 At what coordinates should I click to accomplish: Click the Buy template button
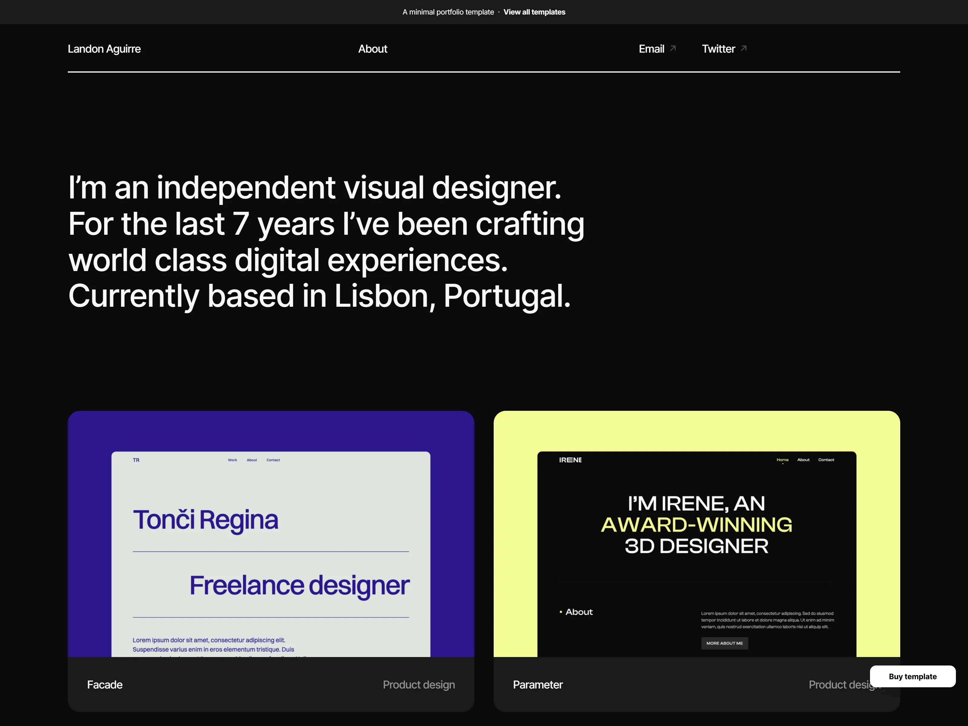(912, 677)
